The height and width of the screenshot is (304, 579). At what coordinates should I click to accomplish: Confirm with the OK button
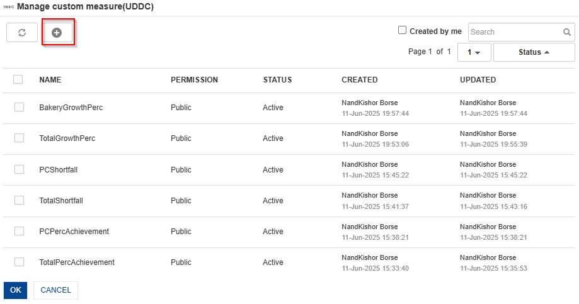pyautogui.click(x=16, y=290)
